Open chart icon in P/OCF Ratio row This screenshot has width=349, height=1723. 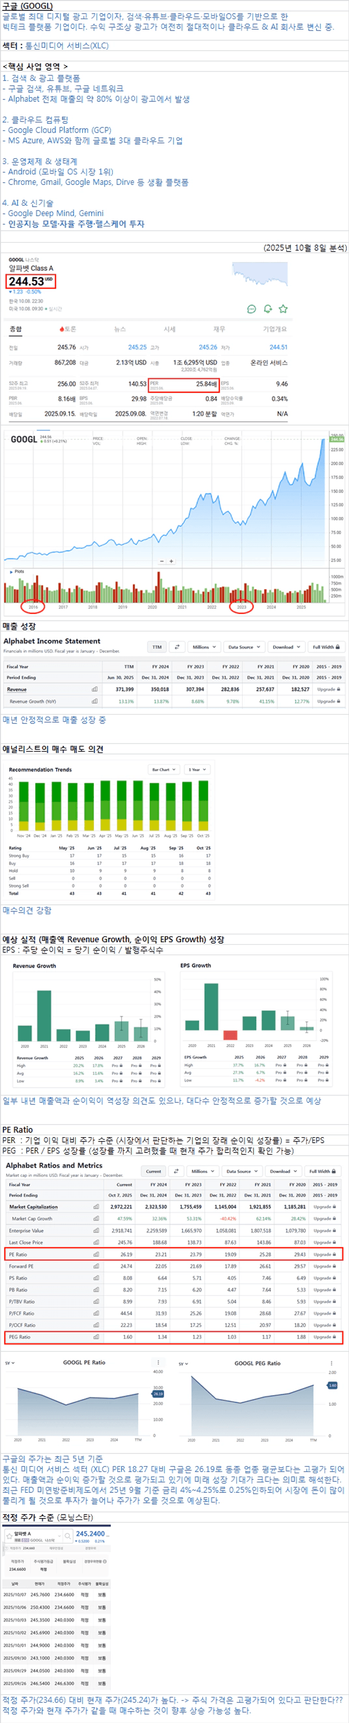pyautogui.click(x=97, y=1325)
